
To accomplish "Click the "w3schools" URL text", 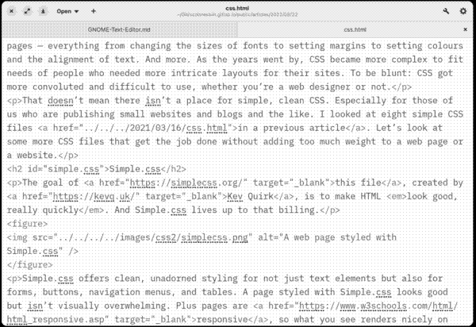I will [383, 306].
